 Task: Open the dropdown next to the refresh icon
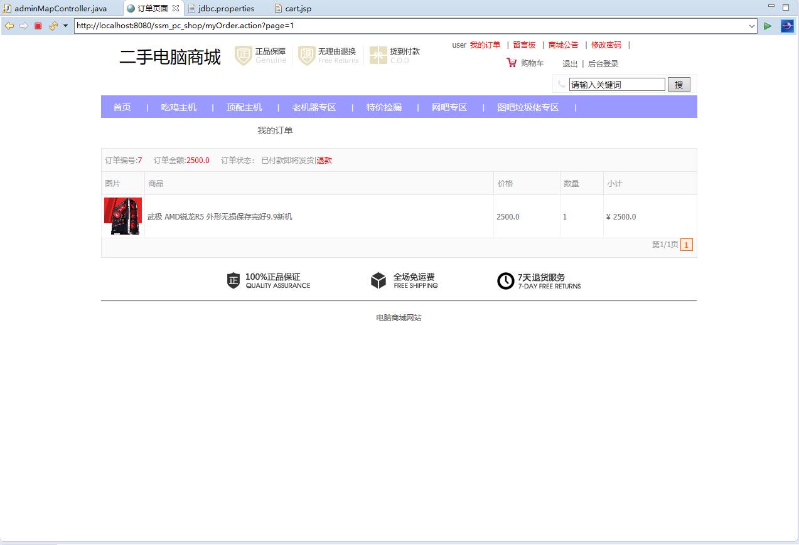click(x=65, y=26)
